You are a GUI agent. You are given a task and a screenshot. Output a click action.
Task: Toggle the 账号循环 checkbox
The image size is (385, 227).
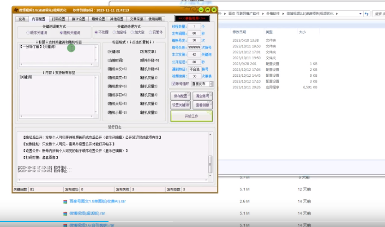(x=174, y=84)
